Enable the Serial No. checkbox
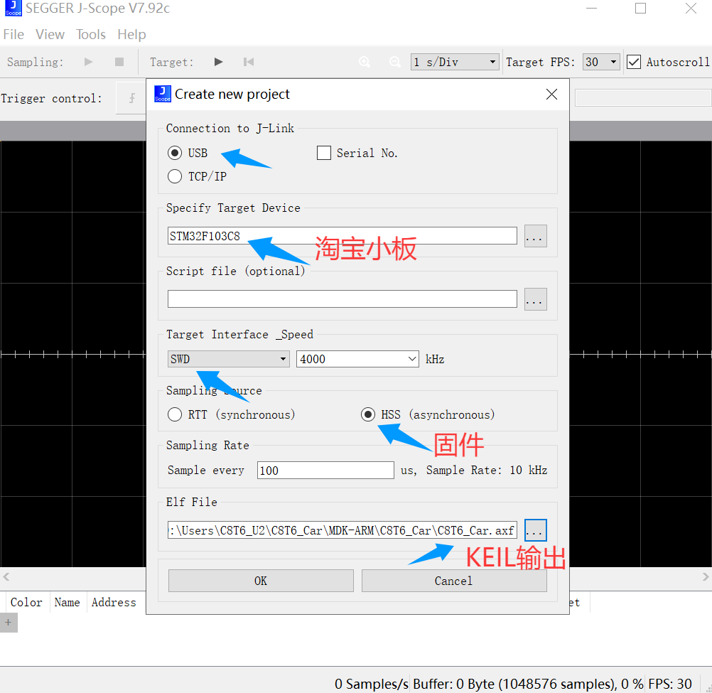The image size is (712, 693). pyautogui.click(x=324, y=153)
